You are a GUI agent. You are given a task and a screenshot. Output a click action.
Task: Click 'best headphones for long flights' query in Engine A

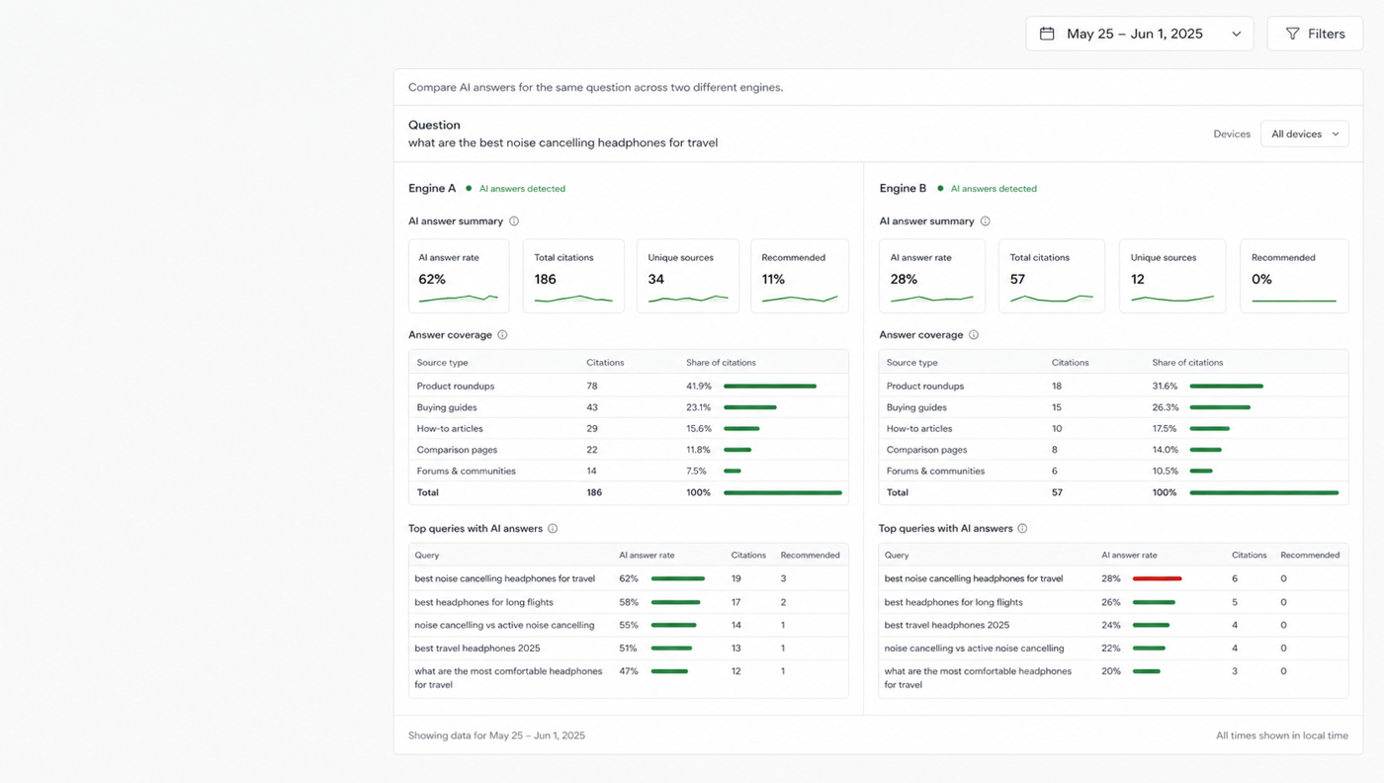(x=483, y=602)
